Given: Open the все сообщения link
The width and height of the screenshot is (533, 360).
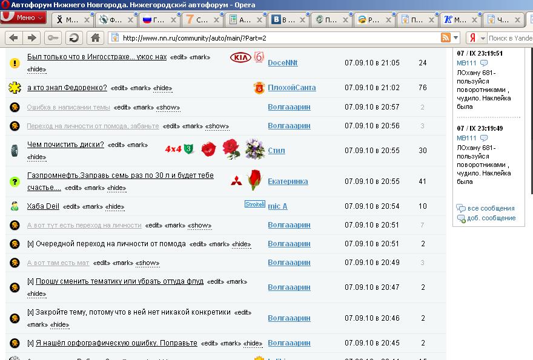Looking at the screenshot, I should [x=491, y=208].
